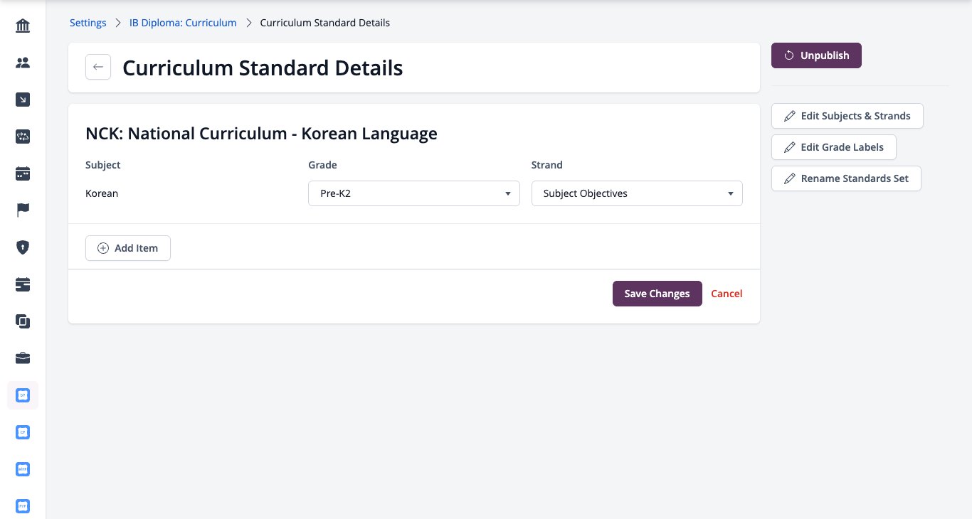Viewport: 972px width, 519px height.
Task: Click the Curriculum Standard Details breadcrumb text
Action: (x=325, y=23)
